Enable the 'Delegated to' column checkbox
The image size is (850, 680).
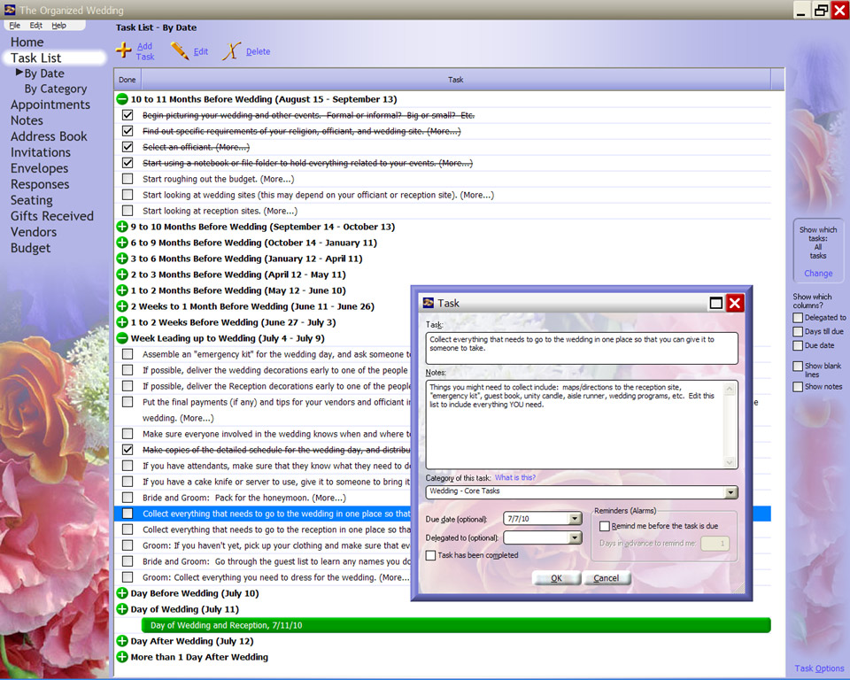798,318
